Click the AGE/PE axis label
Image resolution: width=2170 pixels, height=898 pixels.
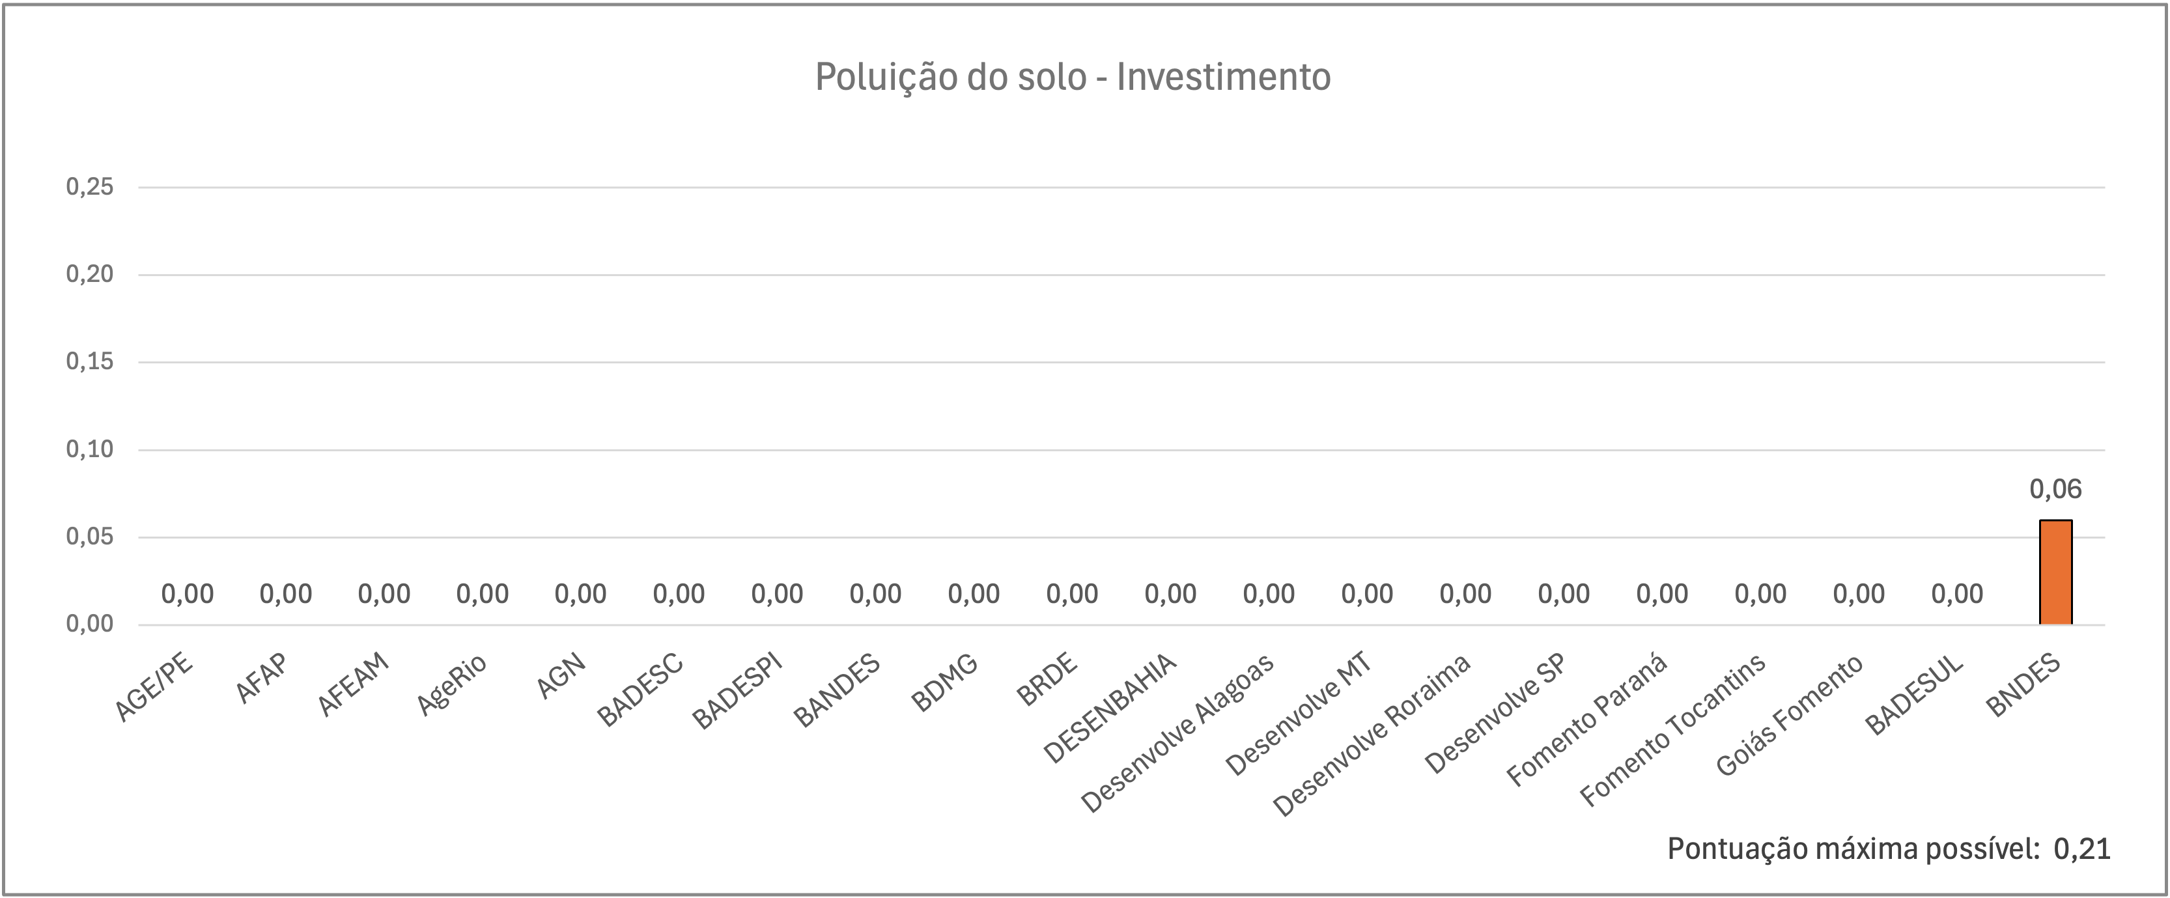pos(154,688)
